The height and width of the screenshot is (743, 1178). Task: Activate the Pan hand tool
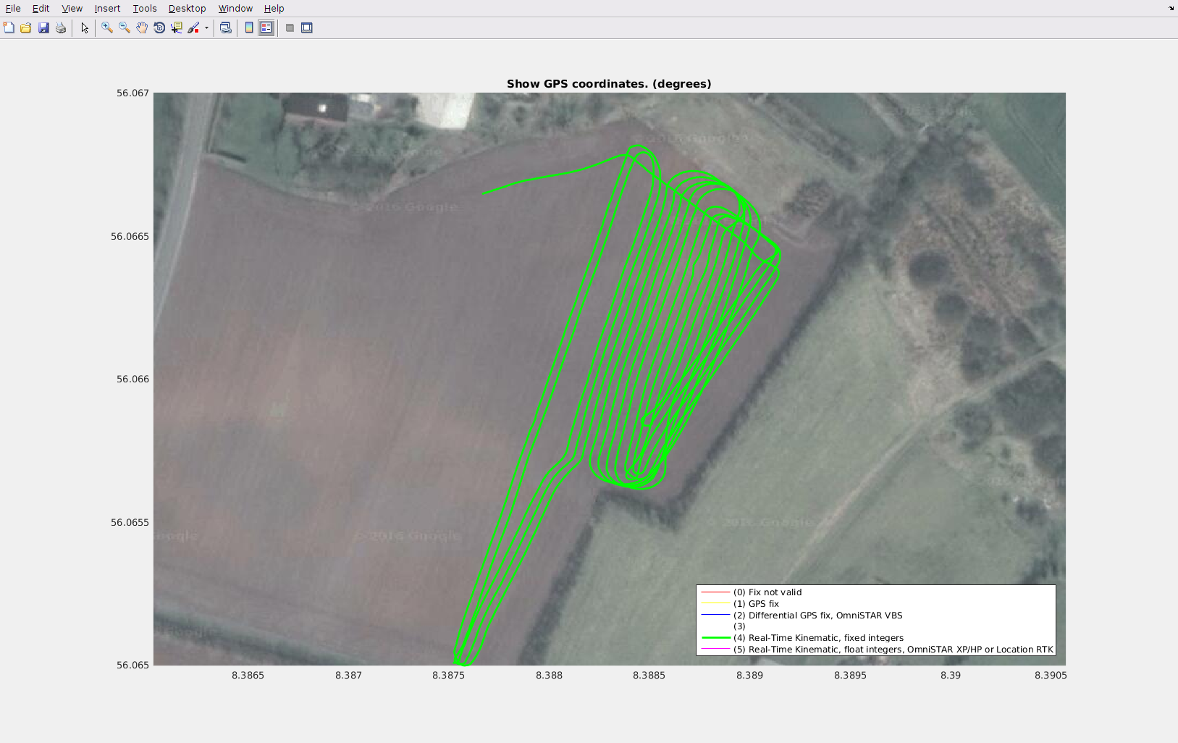[x=142, y=28]
